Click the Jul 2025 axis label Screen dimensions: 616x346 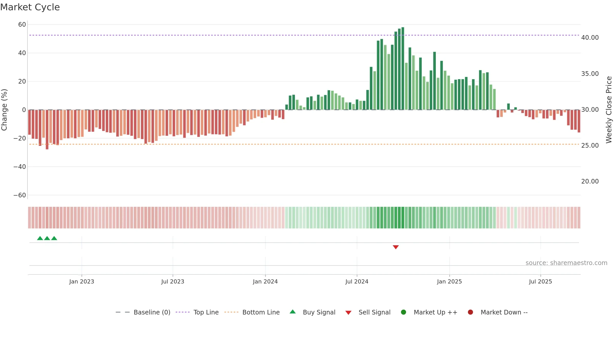point(541,281)
